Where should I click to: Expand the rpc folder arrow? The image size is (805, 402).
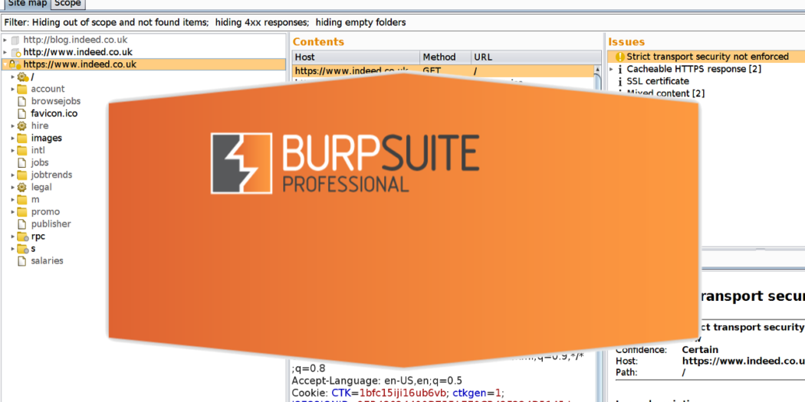13,237
